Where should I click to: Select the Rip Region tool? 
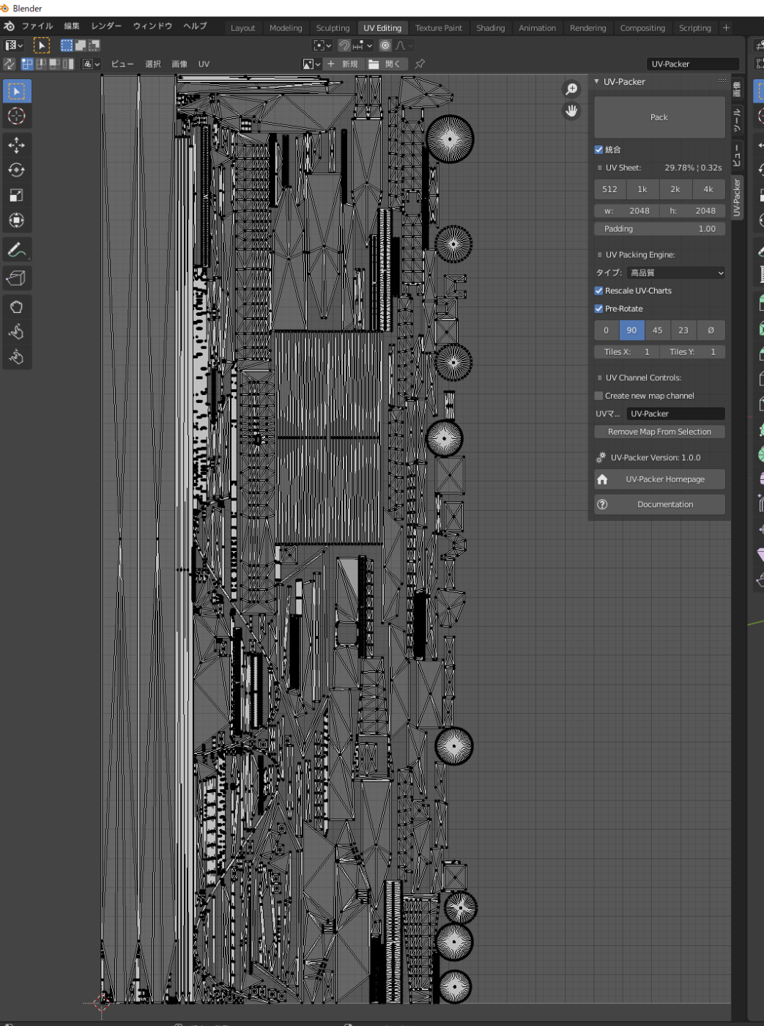click(x=17, y=278)
